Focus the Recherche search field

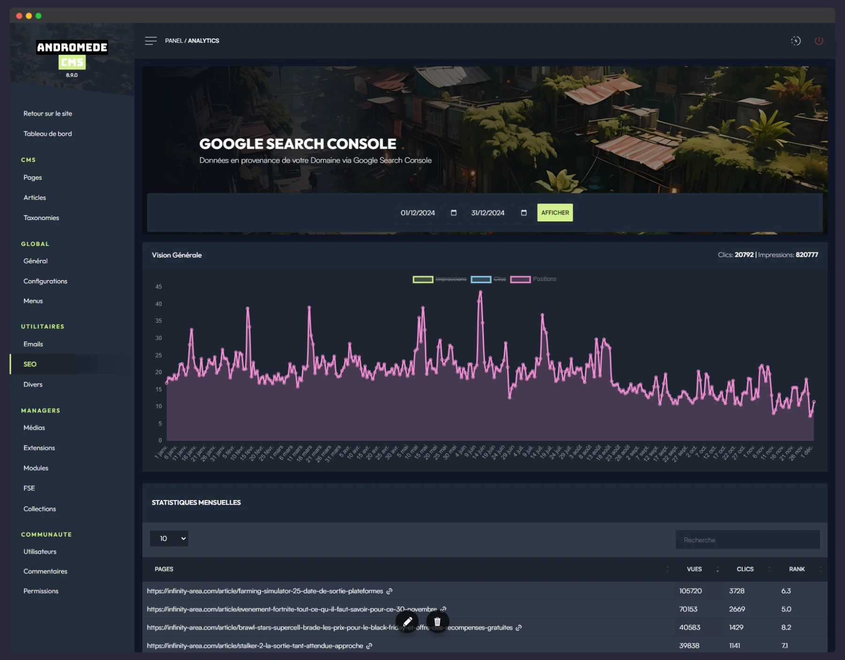tap(748, 540)
